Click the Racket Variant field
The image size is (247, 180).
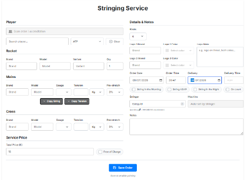coord(88,66)
